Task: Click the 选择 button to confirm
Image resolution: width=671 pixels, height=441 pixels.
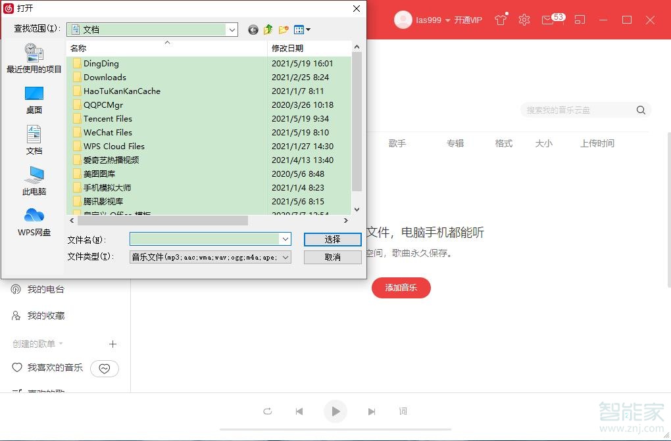Action: click(332, 239)
